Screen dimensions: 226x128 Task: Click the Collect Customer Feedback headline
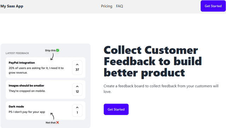point(153,61)
